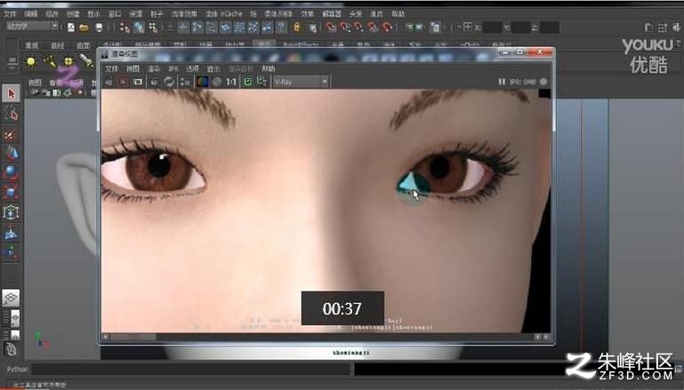Choose the Move tool cone icon
Viewport: 684px width, 390px height.
[x=11, y=154]
